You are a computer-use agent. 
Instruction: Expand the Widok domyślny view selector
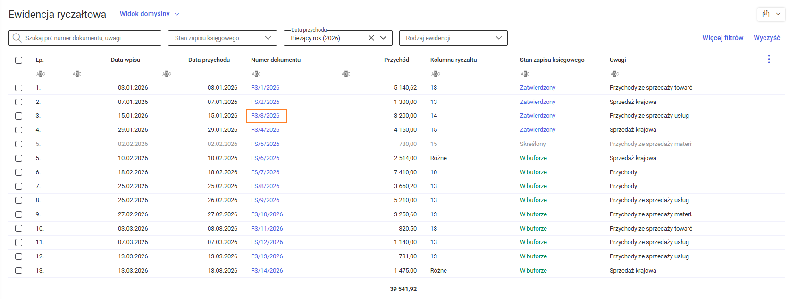[x=149, y=14]
